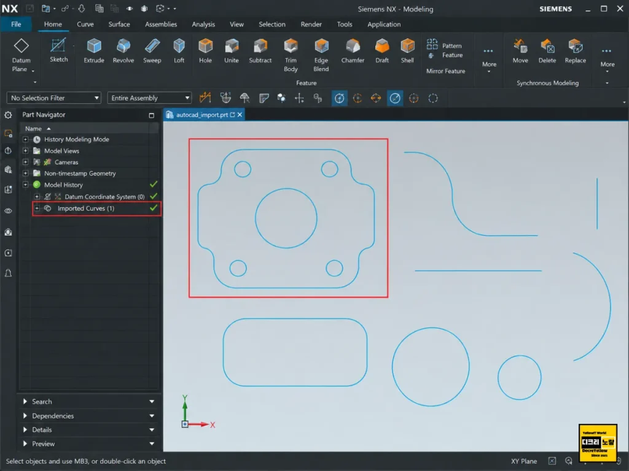
Task: Click the sidebar clock history icon
Action: click(x=8, y=151)
